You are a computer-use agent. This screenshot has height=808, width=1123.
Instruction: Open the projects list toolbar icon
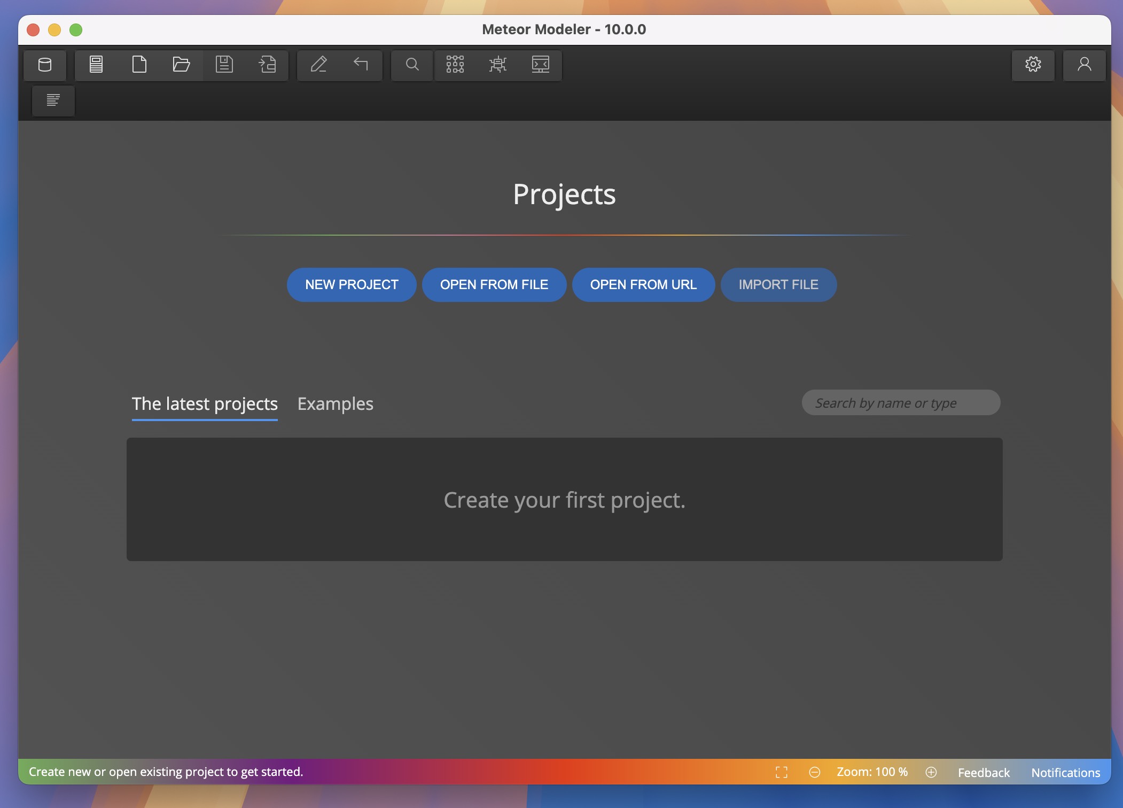tap(96, 65)
